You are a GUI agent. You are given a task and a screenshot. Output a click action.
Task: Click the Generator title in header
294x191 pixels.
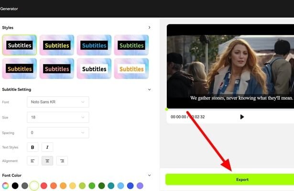[x=9, y=9]
